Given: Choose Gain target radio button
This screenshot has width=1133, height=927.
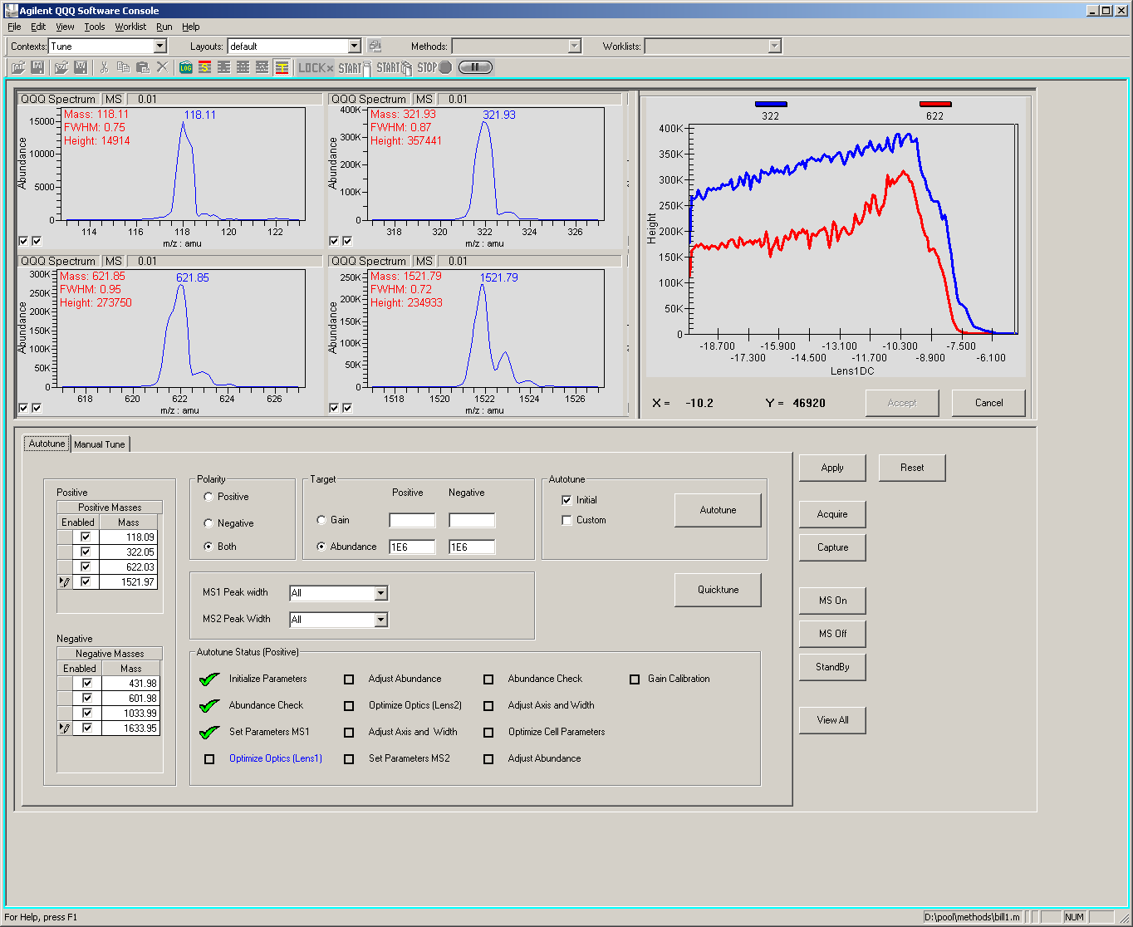Looking at the screenshot, I should 321,520.
